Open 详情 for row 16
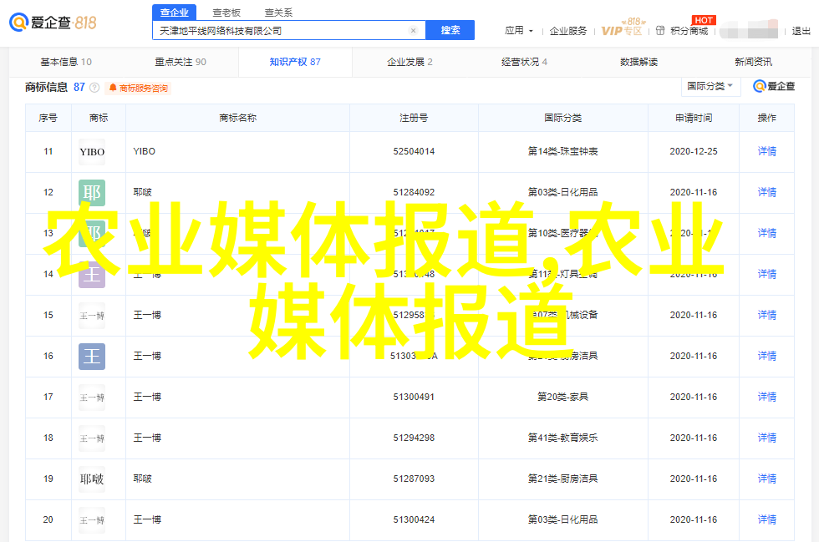Image resolution: width=819 pixels, height=542 pixels. pos(767,356)
